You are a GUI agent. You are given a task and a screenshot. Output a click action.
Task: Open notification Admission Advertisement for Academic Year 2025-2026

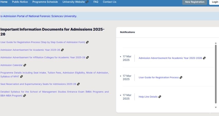point(170,58)
